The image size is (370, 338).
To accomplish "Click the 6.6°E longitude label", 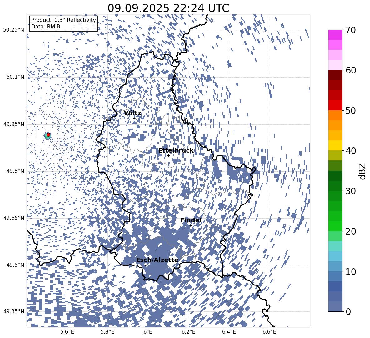I will pyautogui.click(x=269, y=332).
